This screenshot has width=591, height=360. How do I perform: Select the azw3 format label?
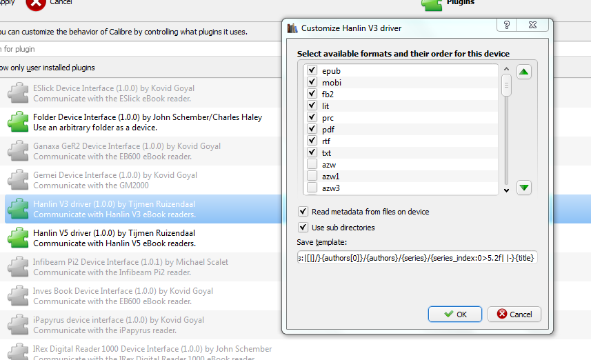[x=330, y=188]
